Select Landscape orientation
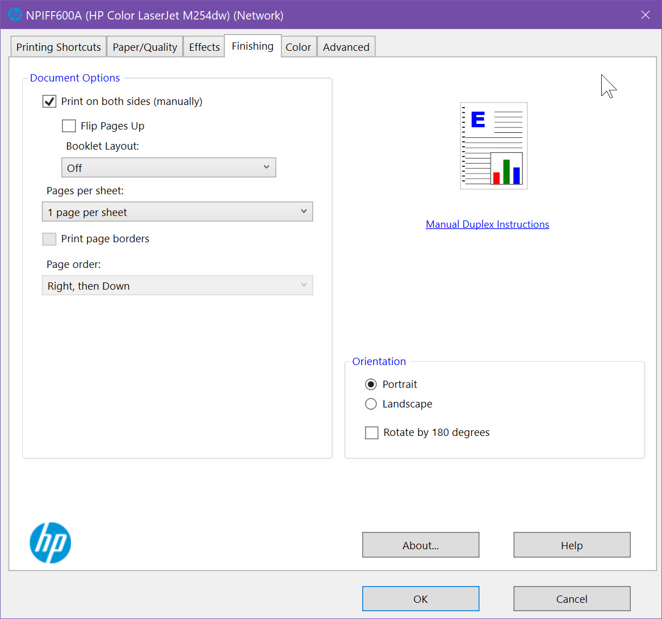 [371, 404]
